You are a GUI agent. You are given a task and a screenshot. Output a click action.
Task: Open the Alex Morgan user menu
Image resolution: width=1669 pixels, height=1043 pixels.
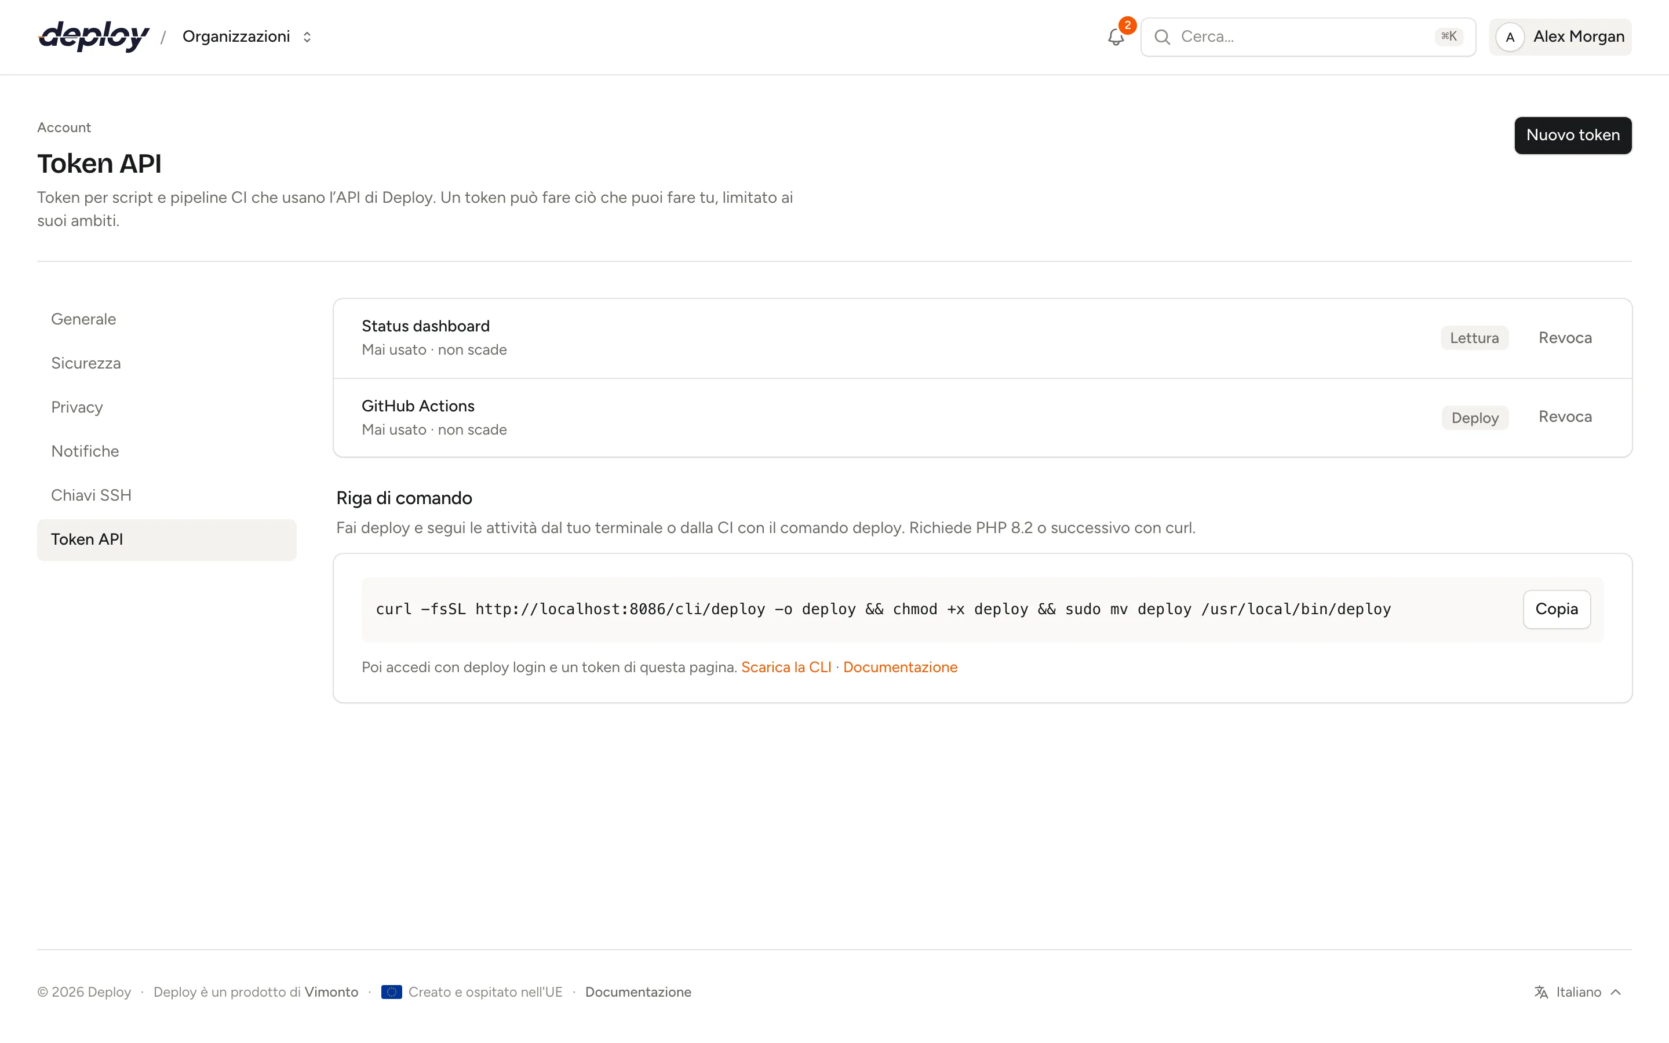coord(1560,37)
